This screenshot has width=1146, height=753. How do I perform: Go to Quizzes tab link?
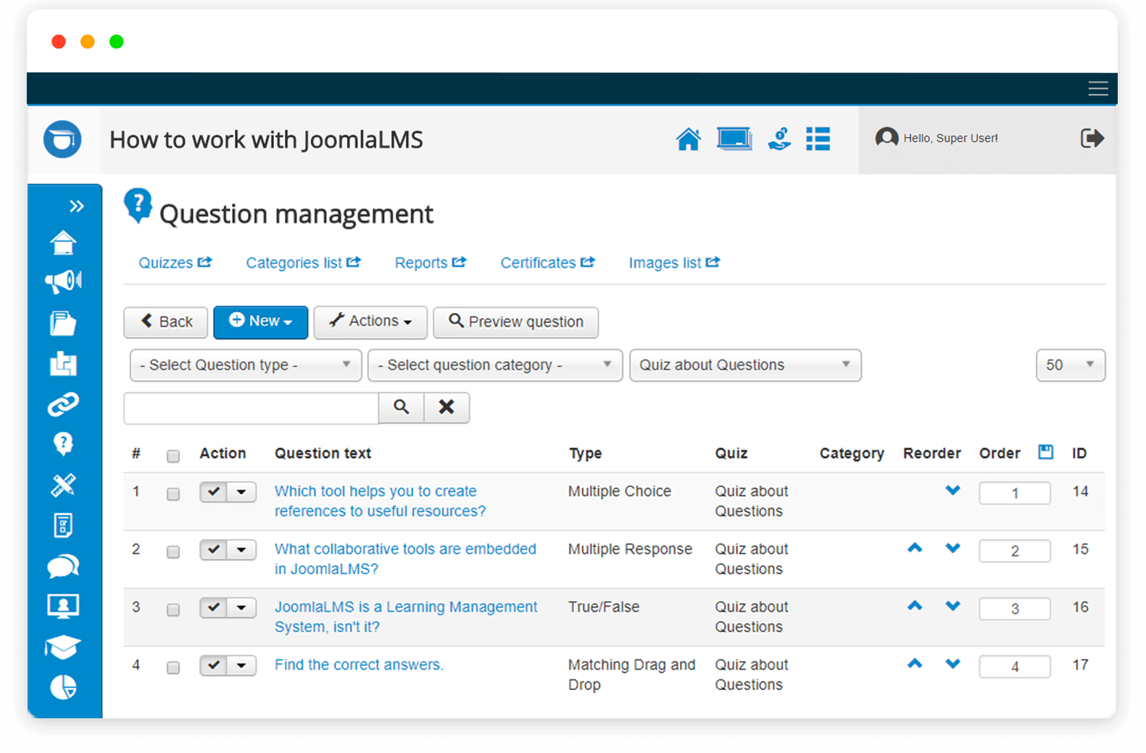coord(175,263)
